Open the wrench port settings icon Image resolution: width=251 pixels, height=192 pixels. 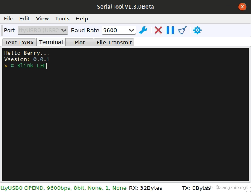click(x=143, y=30)
